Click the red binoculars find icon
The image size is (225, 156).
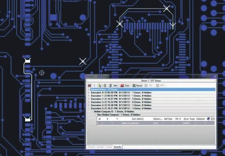pos(90,86)
